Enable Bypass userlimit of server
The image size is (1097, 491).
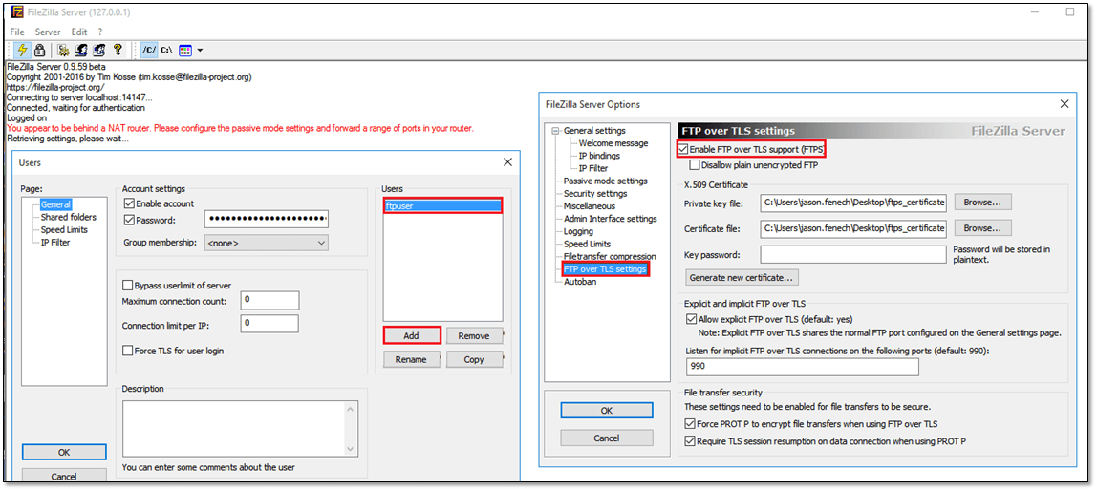pos(127,286)
